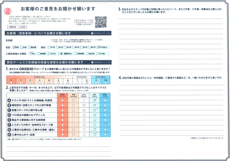Viewport: 230px width, 161px height.
Task: Check 非常にプラス for row F レスポンスの早さ
Action: (105, 125)
